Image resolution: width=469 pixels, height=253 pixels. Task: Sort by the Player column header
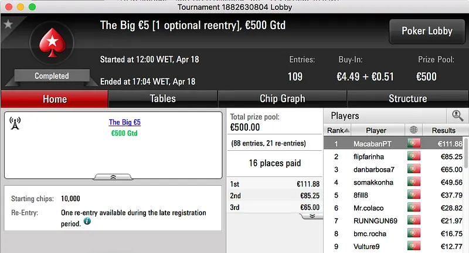(x=376, y=130)
